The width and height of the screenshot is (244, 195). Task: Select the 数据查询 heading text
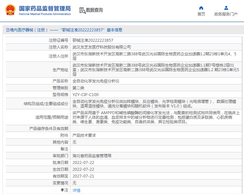94,10
